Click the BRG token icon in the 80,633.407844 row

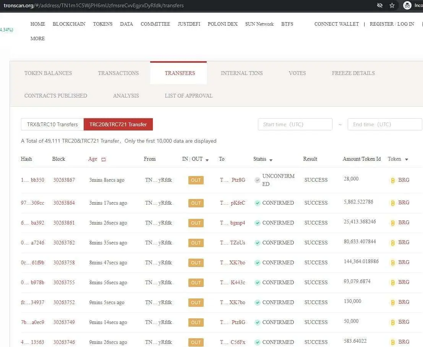pos(393,243)
